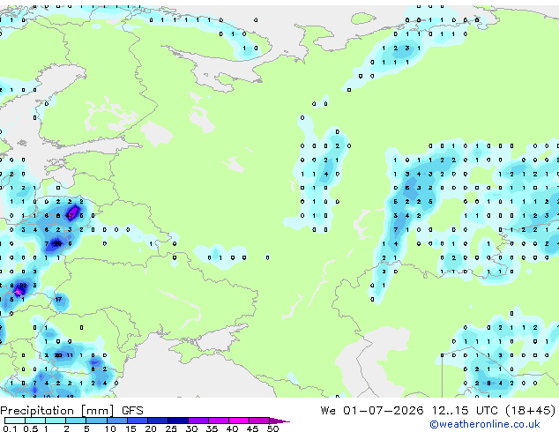Click the weatheronline.co.uk copyright link

tap(485, 424)
